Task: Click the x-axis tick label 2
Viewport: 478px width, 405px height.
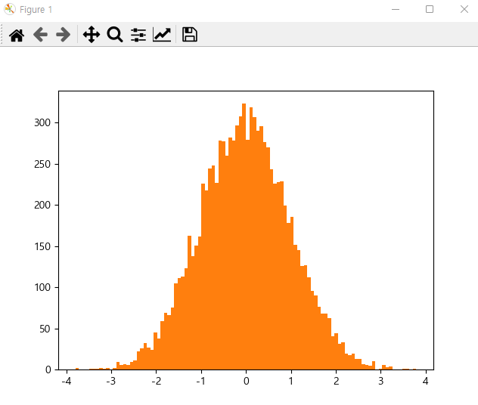Action: pos(337,381)
